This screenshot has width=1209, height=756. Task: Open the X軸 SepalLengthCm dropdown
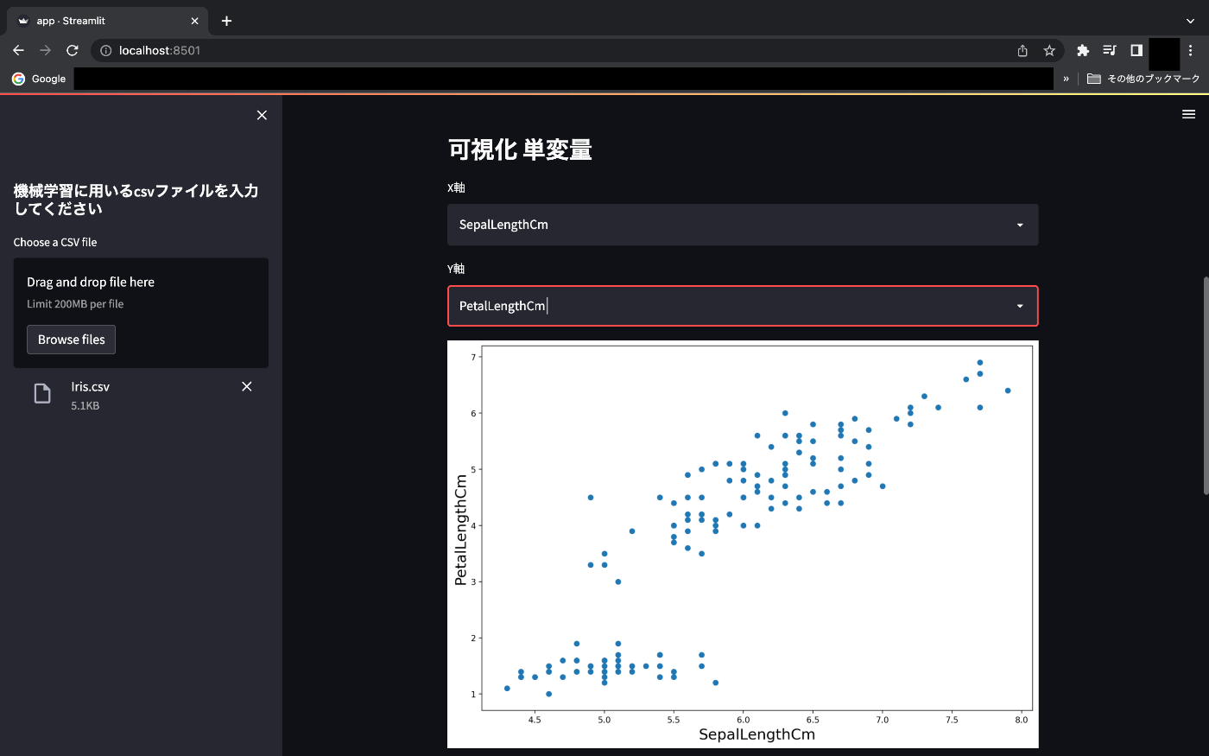pyautogui.click(x=743, y=225)
